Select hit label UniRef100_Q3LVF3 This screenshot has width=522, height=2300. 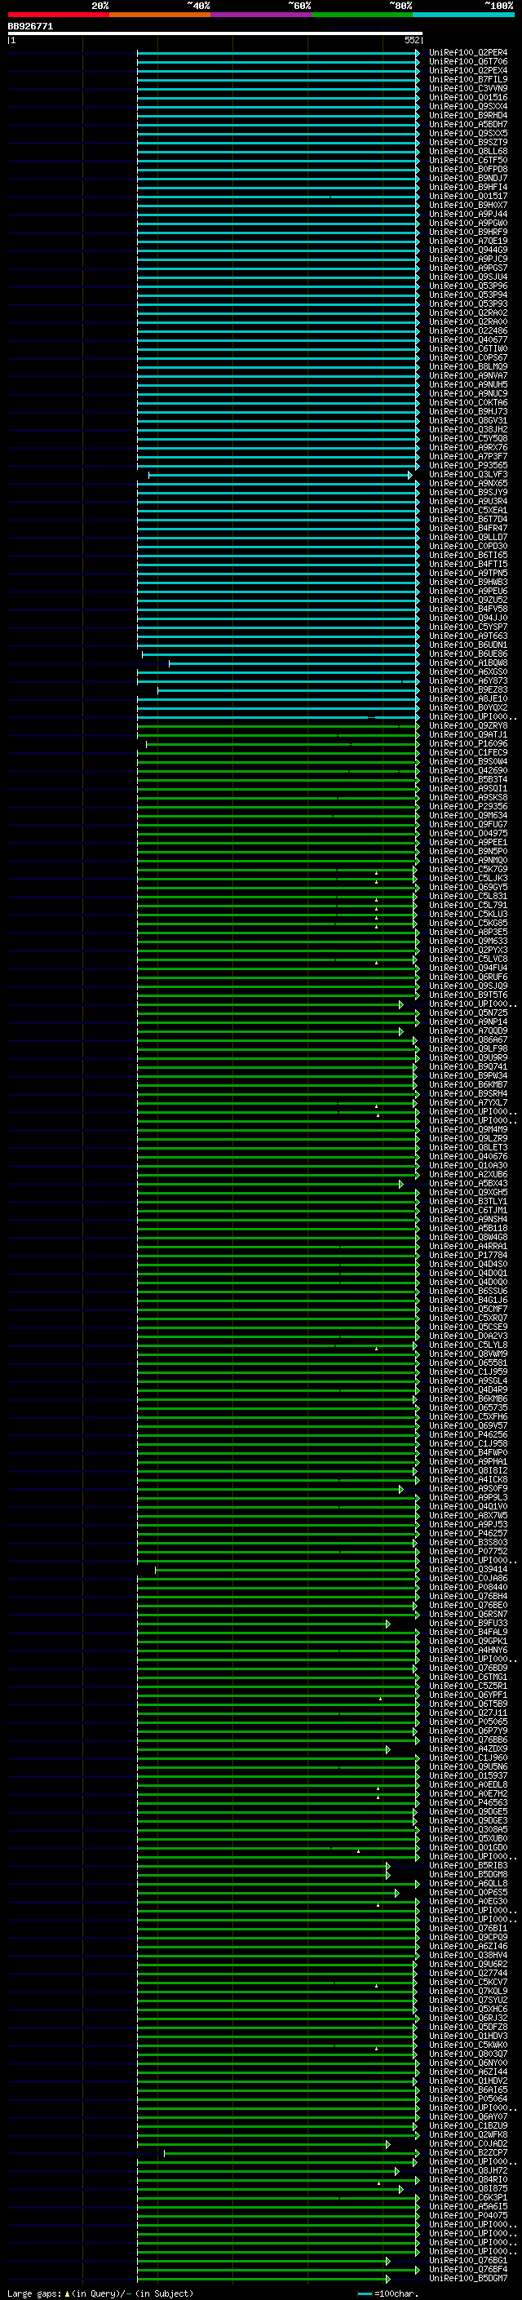coord(468,474)
